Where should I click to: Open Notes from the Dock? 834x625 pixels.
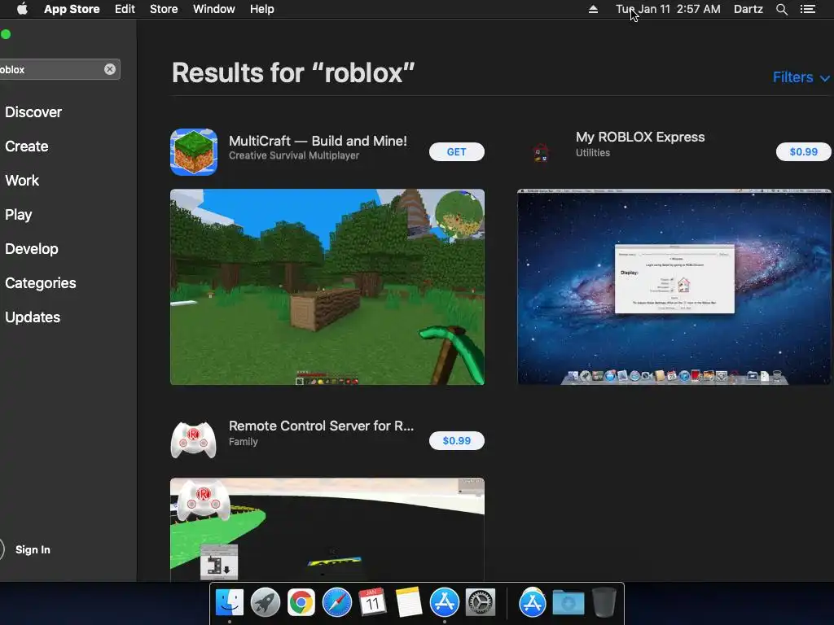point(409,603)
